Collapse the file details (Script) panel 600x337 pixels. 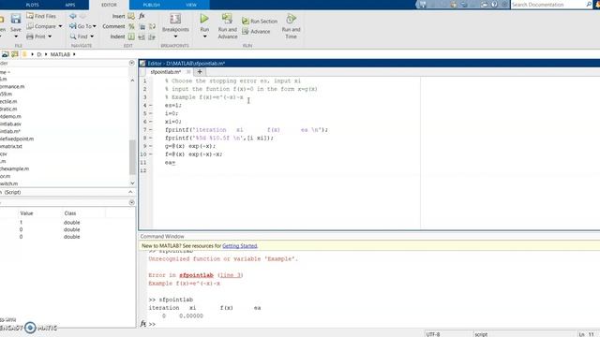[130, 192]
